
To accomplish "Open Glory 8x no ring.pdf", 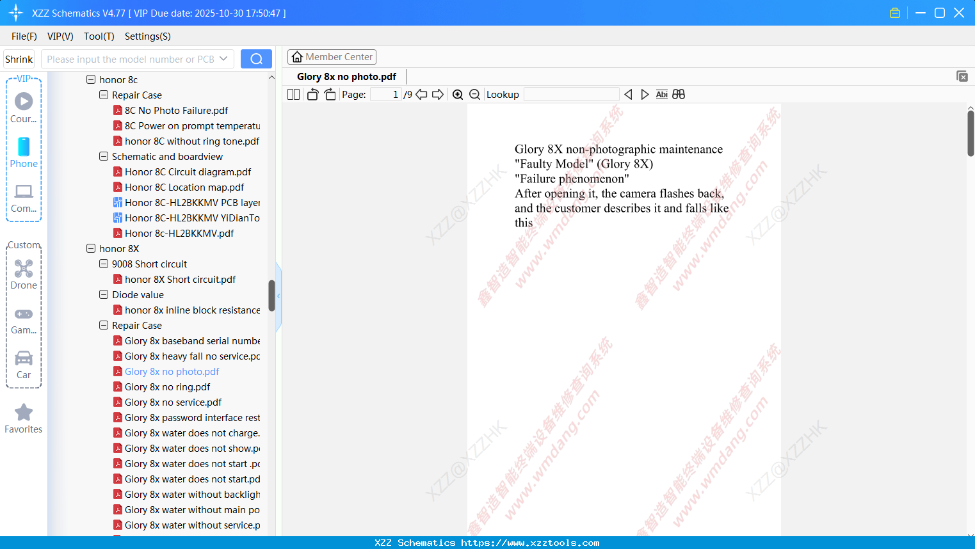I will pyautogui.click(x=161, y=386).
